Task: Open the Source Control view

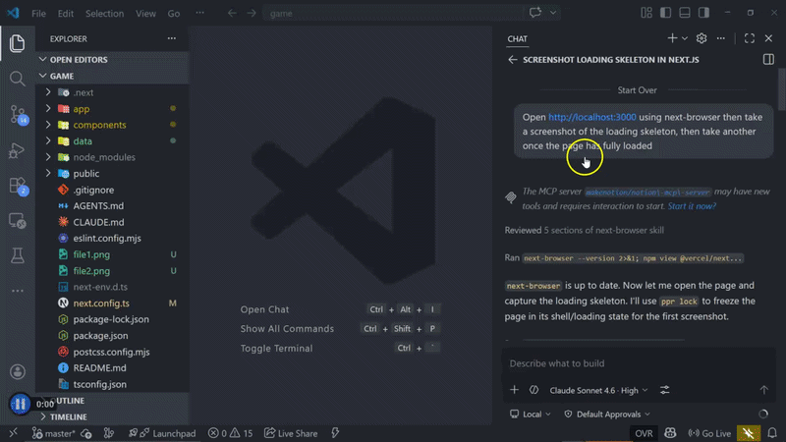Action: pos(17,115)
